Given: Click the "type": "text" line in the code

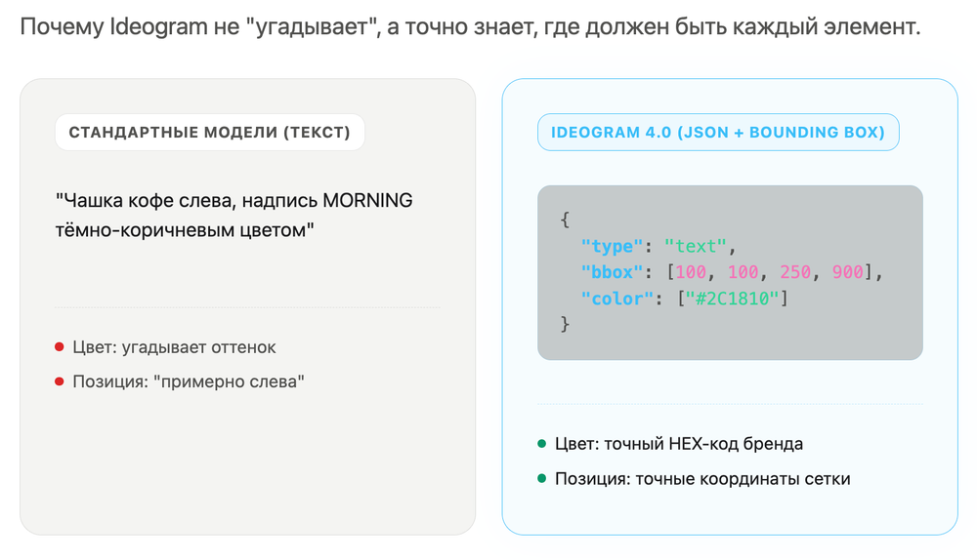Looking at the screenshot, I should click(x=658, y=247).
